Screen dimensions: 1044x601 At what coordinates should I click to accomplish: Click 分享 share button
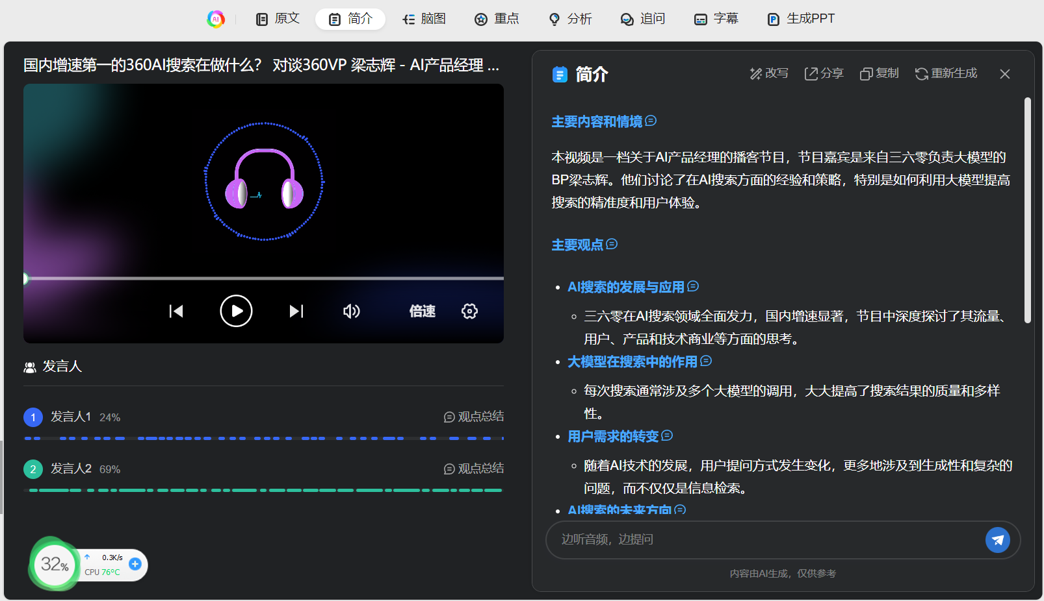coord(824,73)
